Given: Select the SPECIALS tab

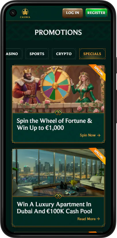Looking at the screenshot, I should coord(92,54).
